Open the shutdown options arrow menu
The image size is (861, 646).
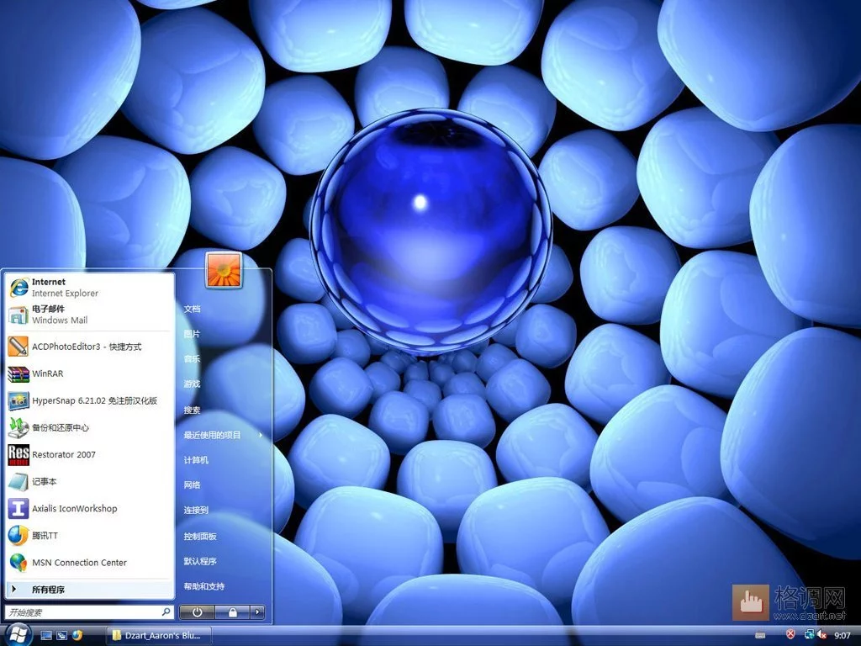tap(257, 612)
